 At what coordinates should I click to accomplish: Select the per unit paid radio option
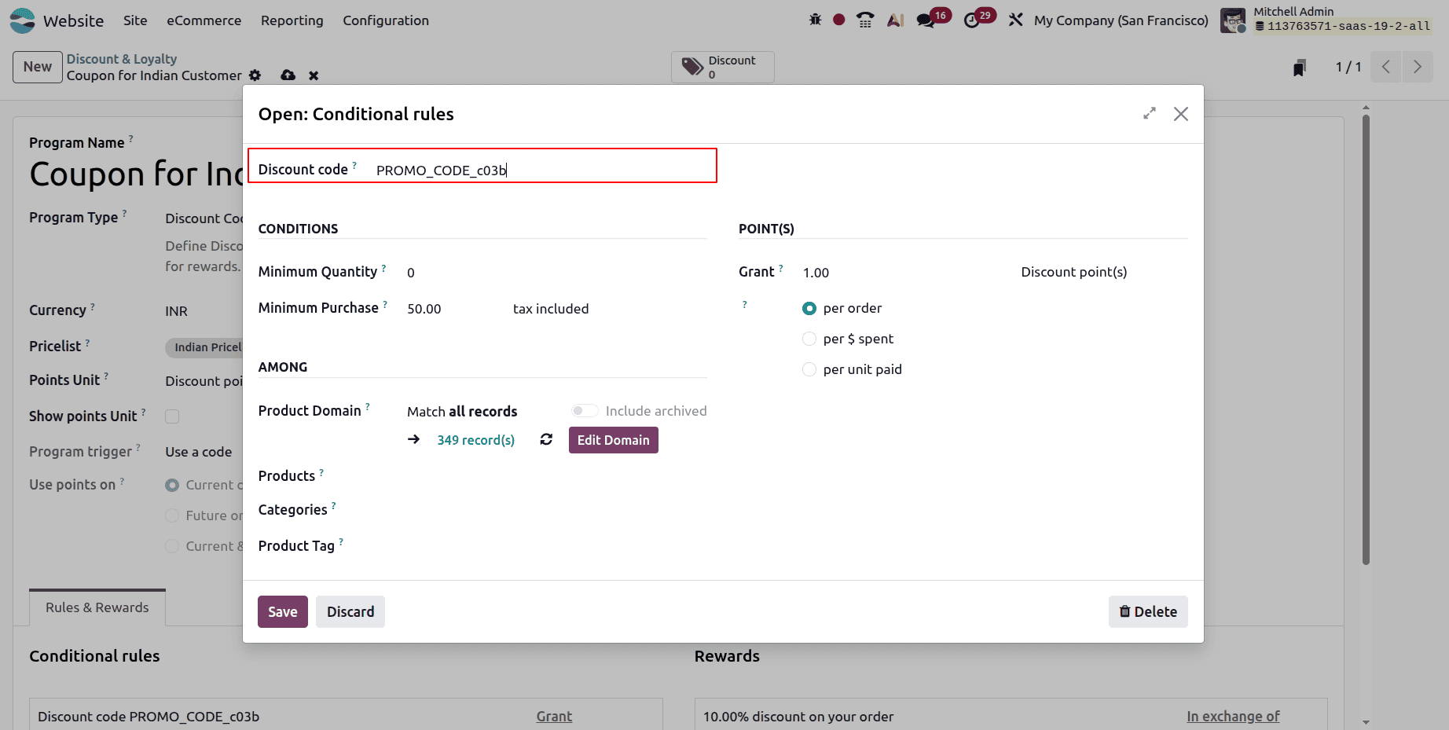pos(809,369)
